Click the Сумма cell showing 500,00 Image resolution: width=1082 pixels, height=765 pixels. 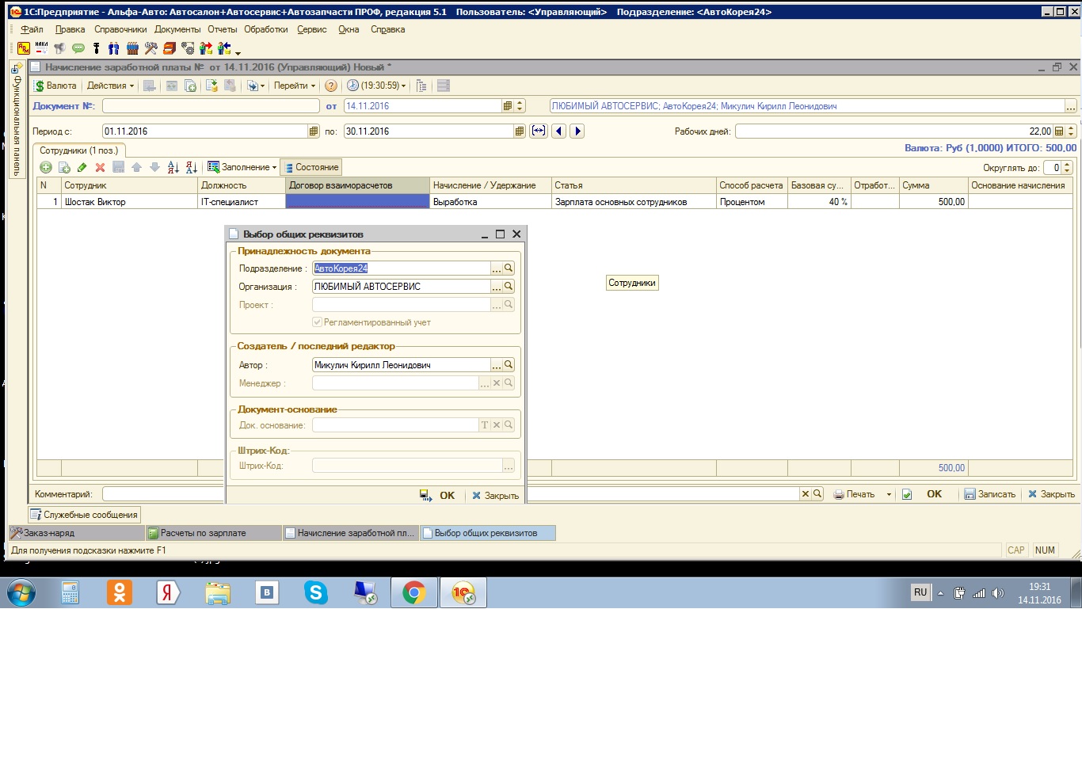[x=933, y=202]
